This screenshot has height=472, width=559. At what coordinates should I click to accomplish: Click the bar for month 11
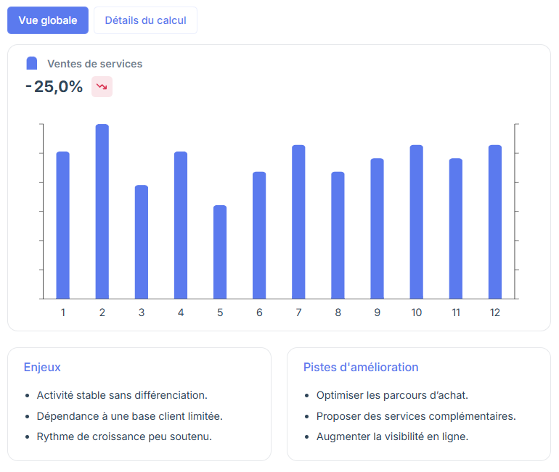[456, 228]
